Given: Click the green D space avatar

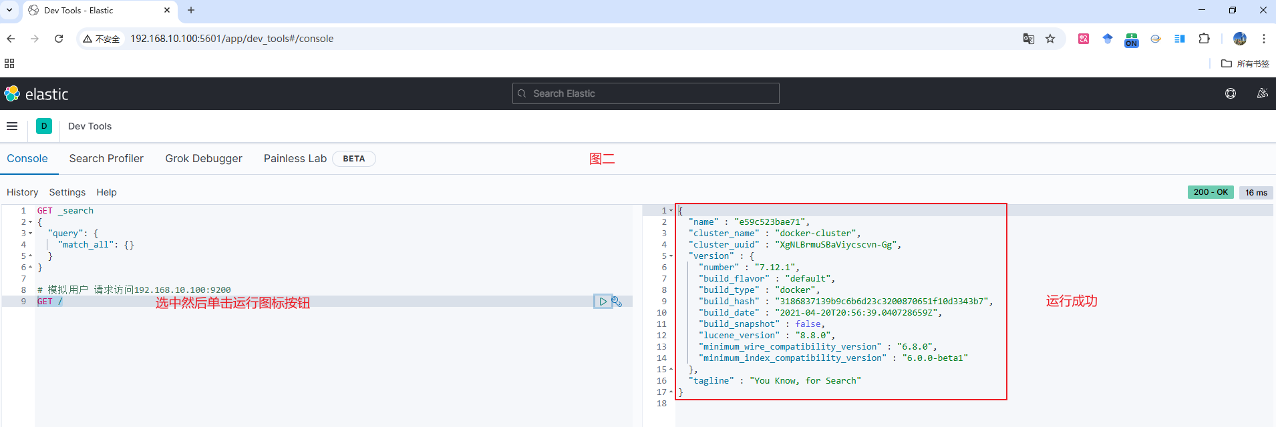Looking at the screenshot, I should tap(44, 126).
